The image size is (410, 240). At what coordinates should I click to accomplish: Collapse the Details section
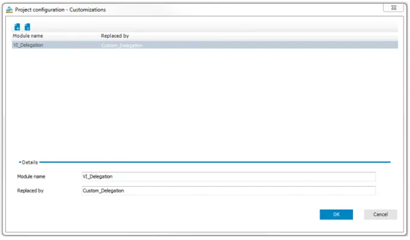pos(20,162)
